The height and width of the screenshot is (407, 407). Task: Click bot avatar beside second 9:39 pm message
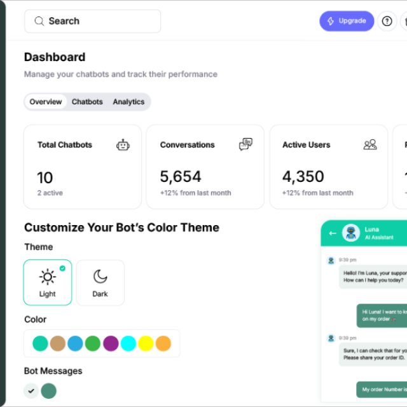pyautogui.click(x=331, y=338)
